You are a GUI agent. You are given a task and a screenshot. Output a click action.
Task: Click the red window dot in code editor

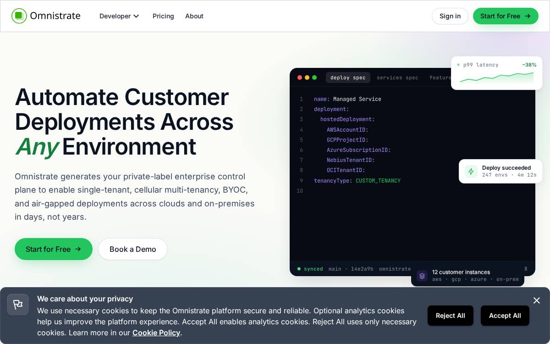coord(300,78)
